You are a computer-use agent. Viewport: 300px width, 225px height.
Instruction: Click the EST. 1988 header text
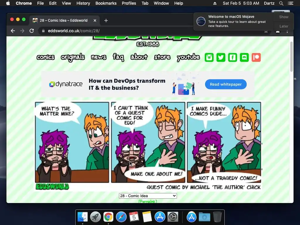click(x=148, y=44)
